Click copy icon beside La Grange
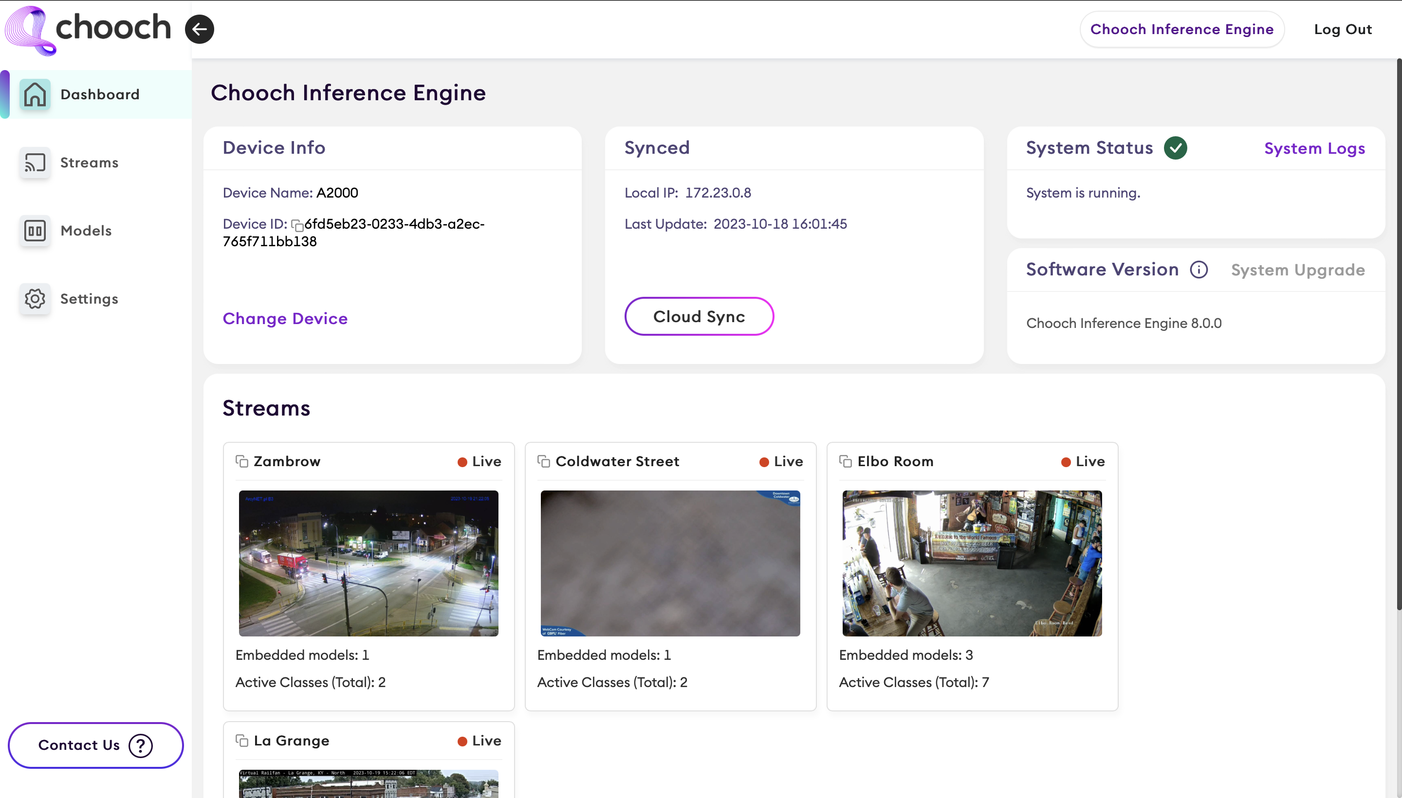This screenshot has height=798, width=1402. coord(242,741)
